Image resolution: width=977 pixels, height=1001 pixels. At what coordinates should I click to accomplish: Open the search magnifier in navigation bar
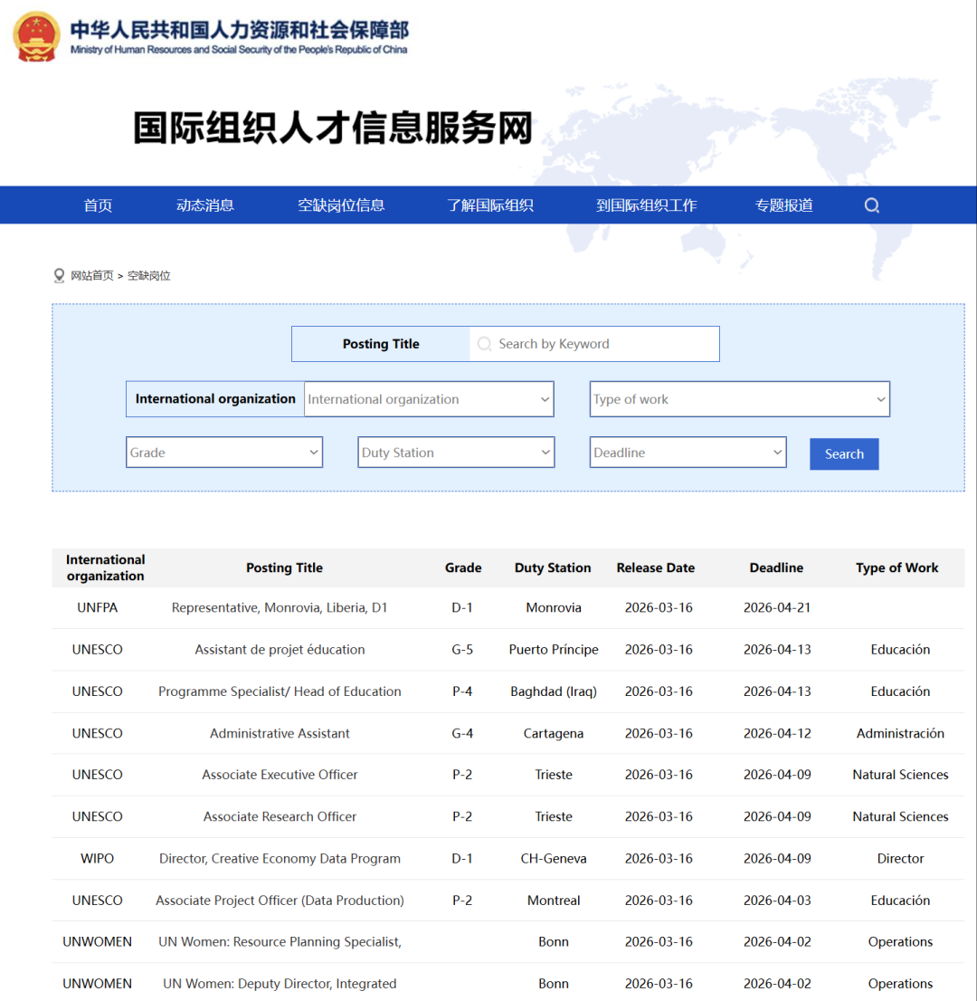click(872, 205)
